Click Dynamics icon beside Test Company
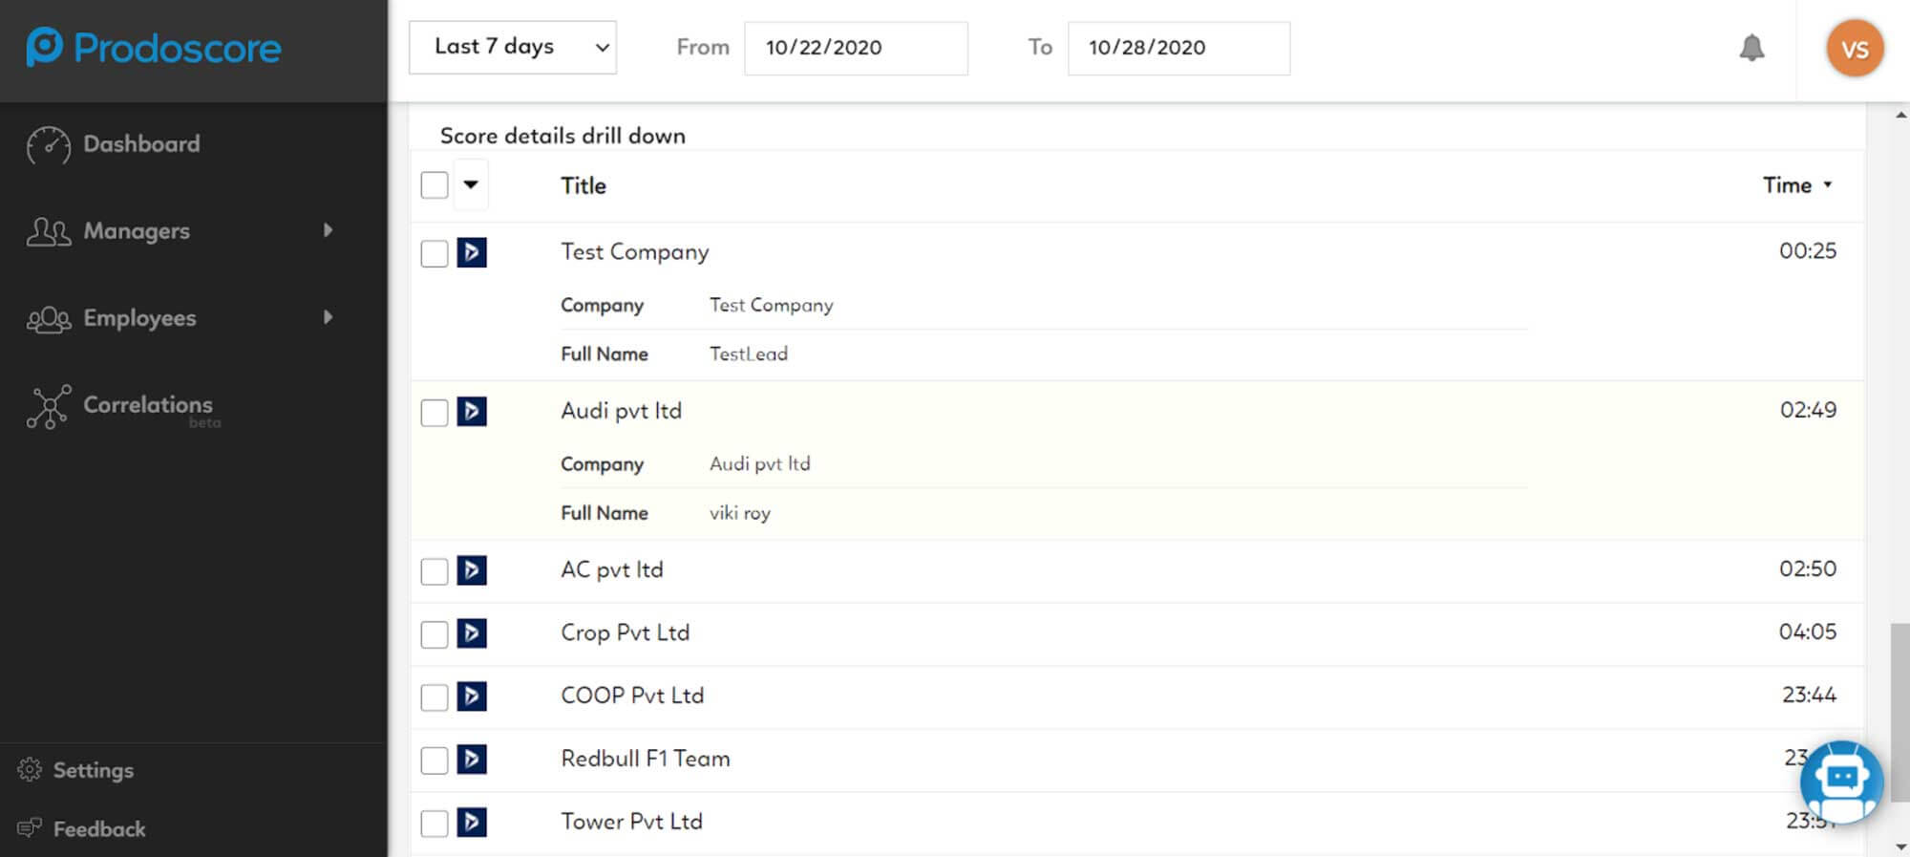Image resolution: width=1910 pixels, height=857 pixels. [472, 252]
